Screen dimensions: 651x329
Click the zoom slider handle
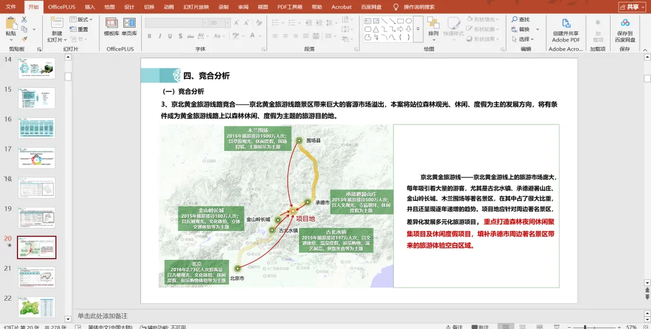point(585,327)
